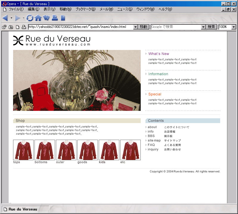Open the site map link in Contents
The width and height of the screenshot is (238, 214).
coord(154,141)
